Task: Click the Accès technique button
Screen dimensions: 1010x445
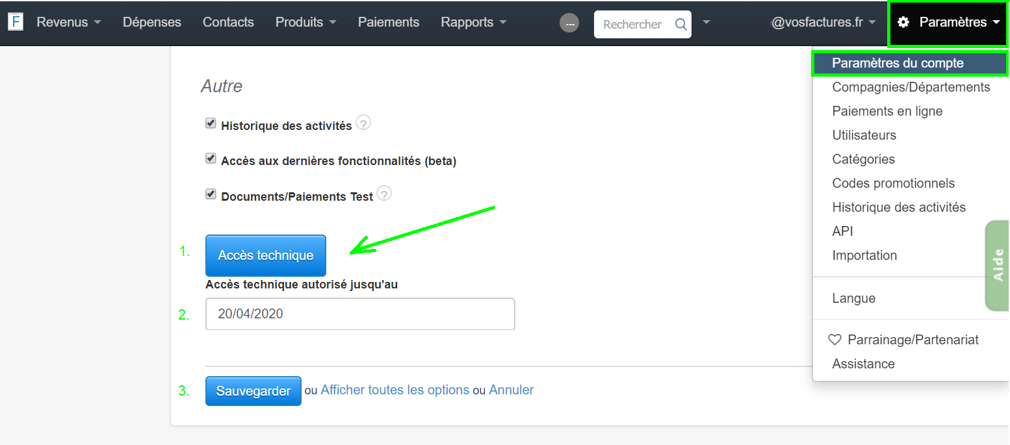Action: point(265,255)
